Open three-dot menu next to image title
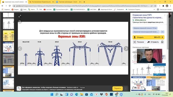The height and width of the screenshot is (97, 173). (x=165, y=15)
